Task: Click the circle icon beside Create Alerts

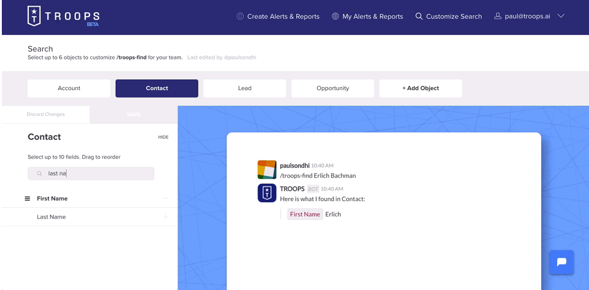Action: pos(240,17)
